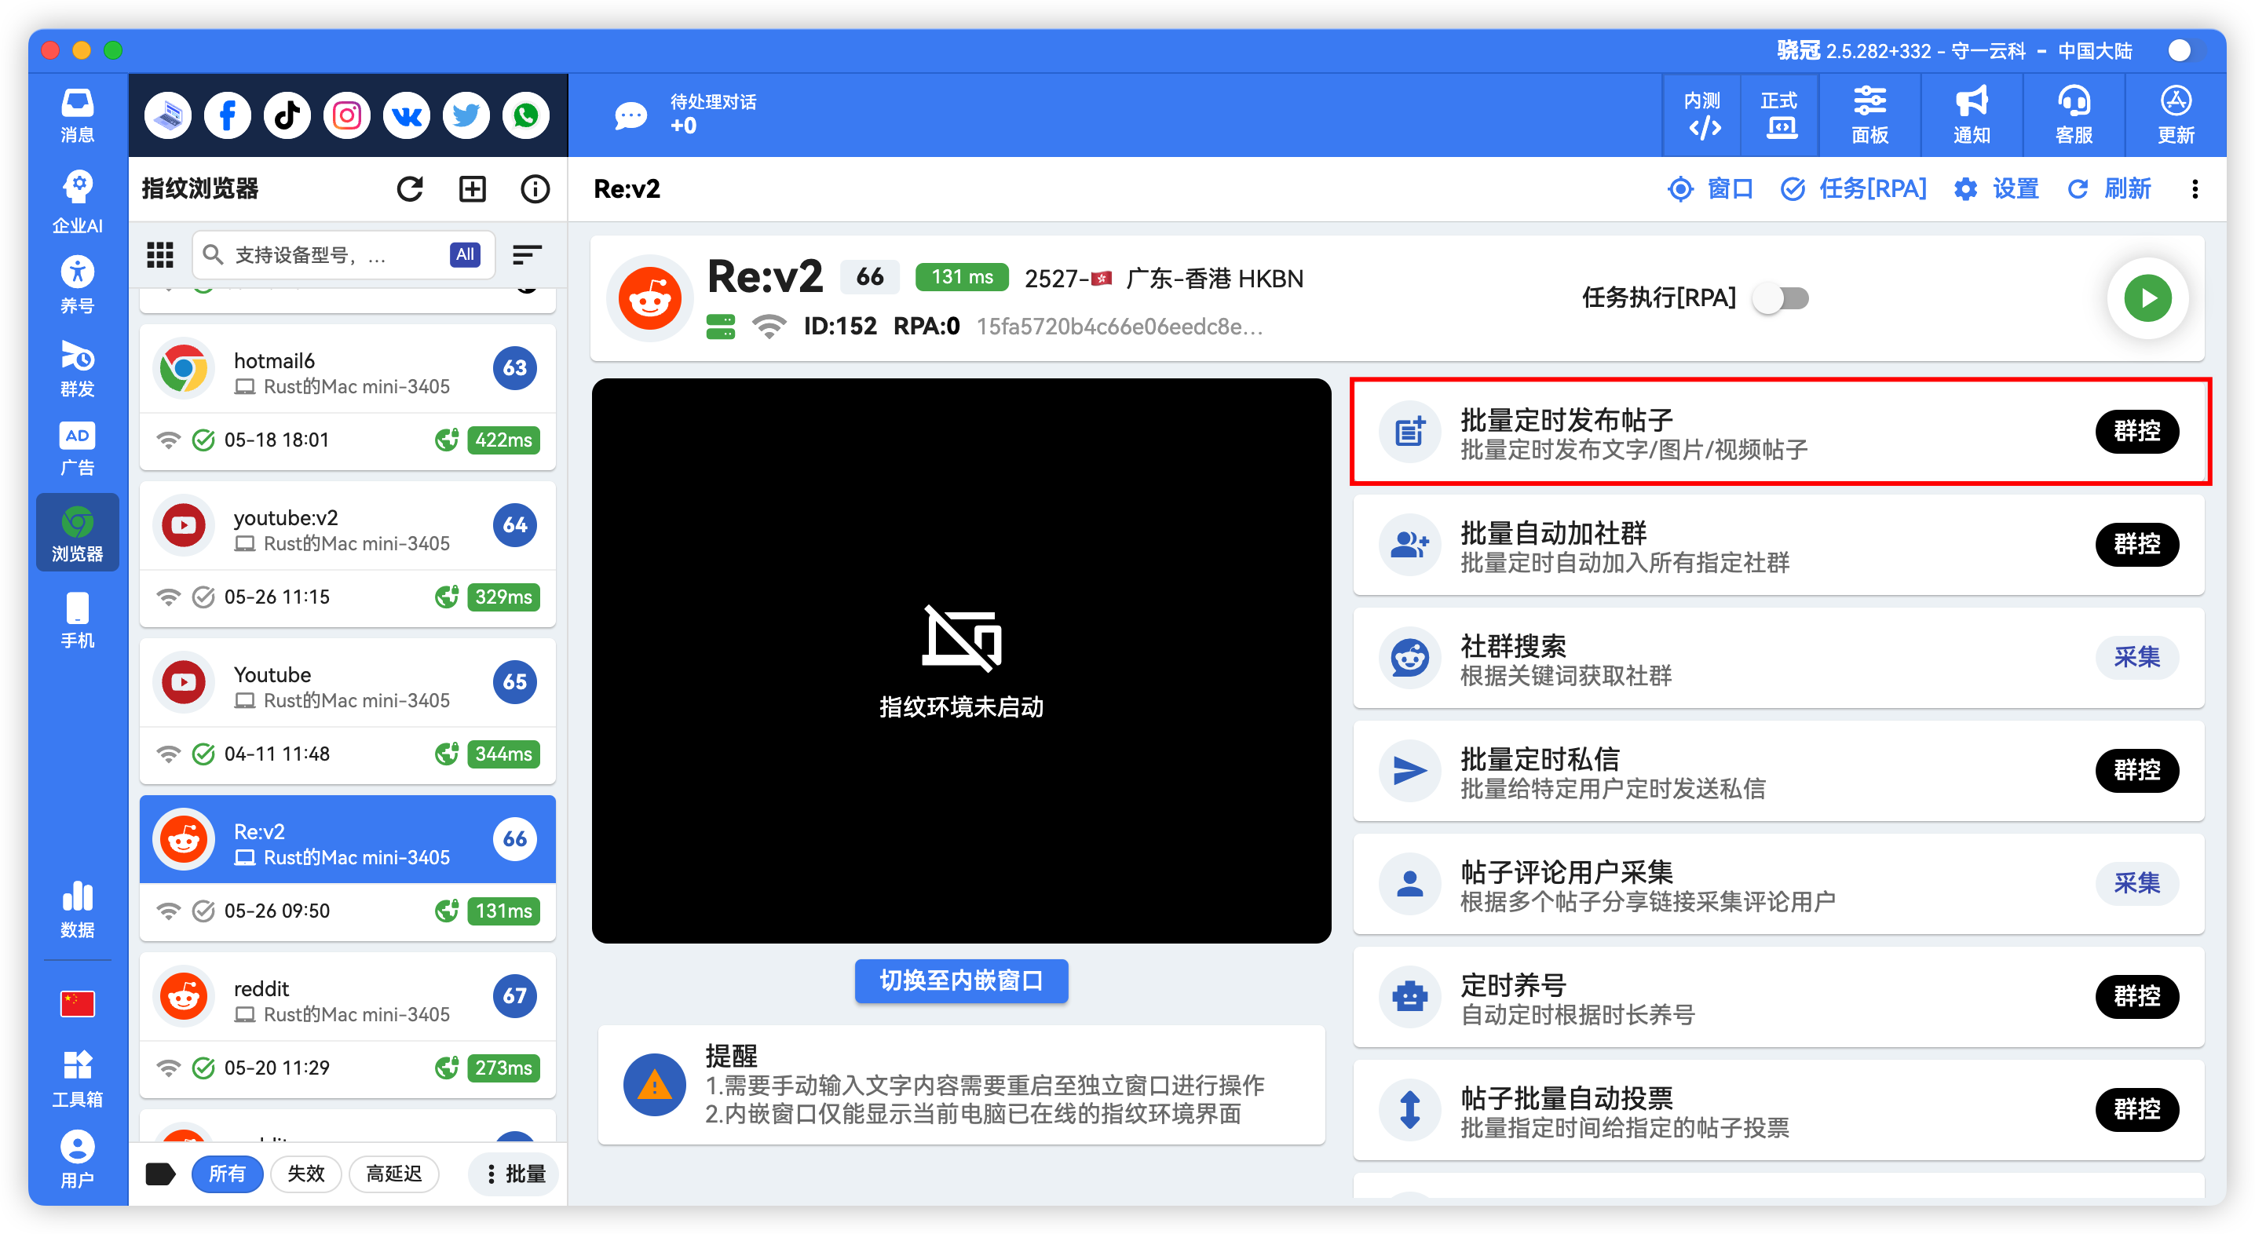The image size is (2255, 1234).
Task: Click the tag label icon at list bottom
Action: 160,1174
